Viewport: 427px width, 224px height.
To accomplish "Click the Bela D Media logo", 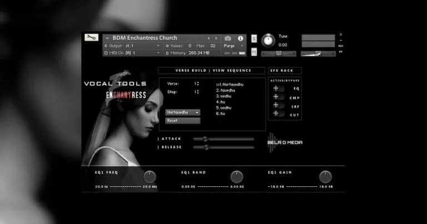I will (x=285, y=142).
